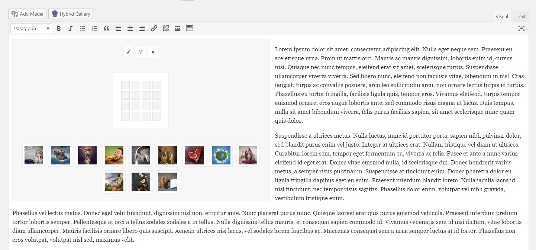Open the Paragraph format dropdown
536x250 pixels.
[x=31, y=28]
